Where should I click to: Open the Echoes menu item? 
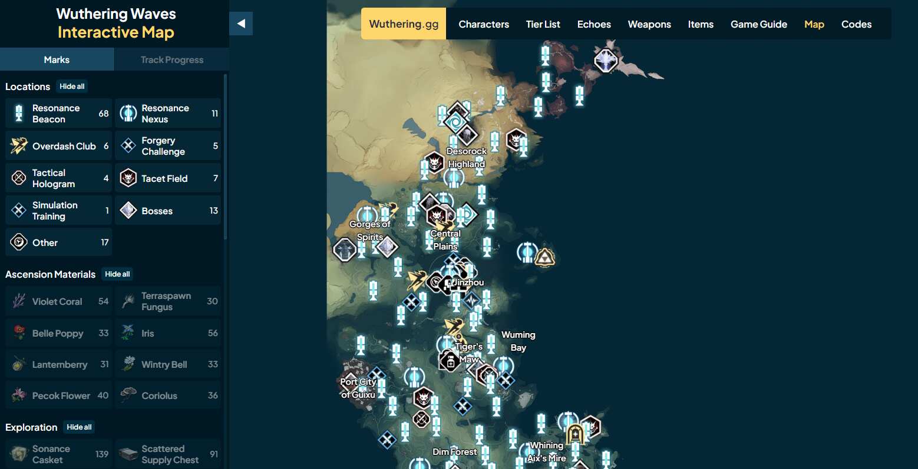(x=594, y=24)
